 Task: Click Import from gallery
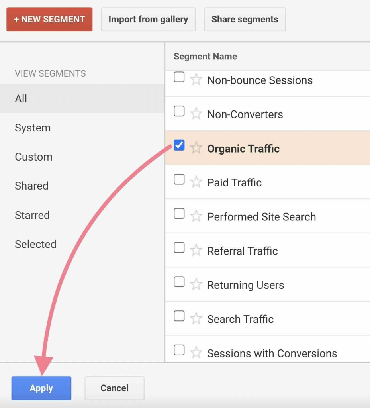pos(148,19)
